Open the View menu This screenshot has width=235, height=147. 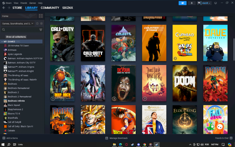[16, 3]
